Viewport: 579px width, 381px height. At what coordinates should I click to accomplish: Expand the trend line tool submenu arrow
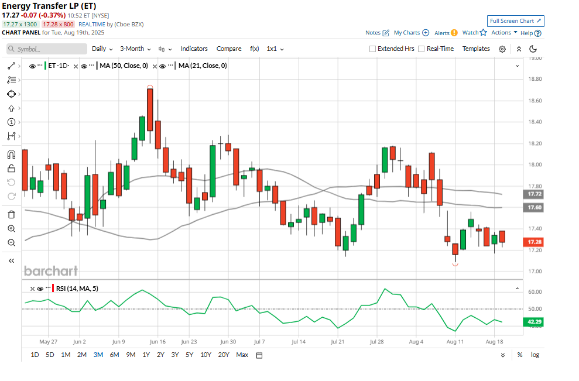coord(19,66)
